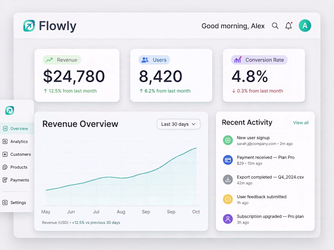Screen dimensions: 334x250
Task: Click the Payments sidebar icon
Action: point(5,180)
